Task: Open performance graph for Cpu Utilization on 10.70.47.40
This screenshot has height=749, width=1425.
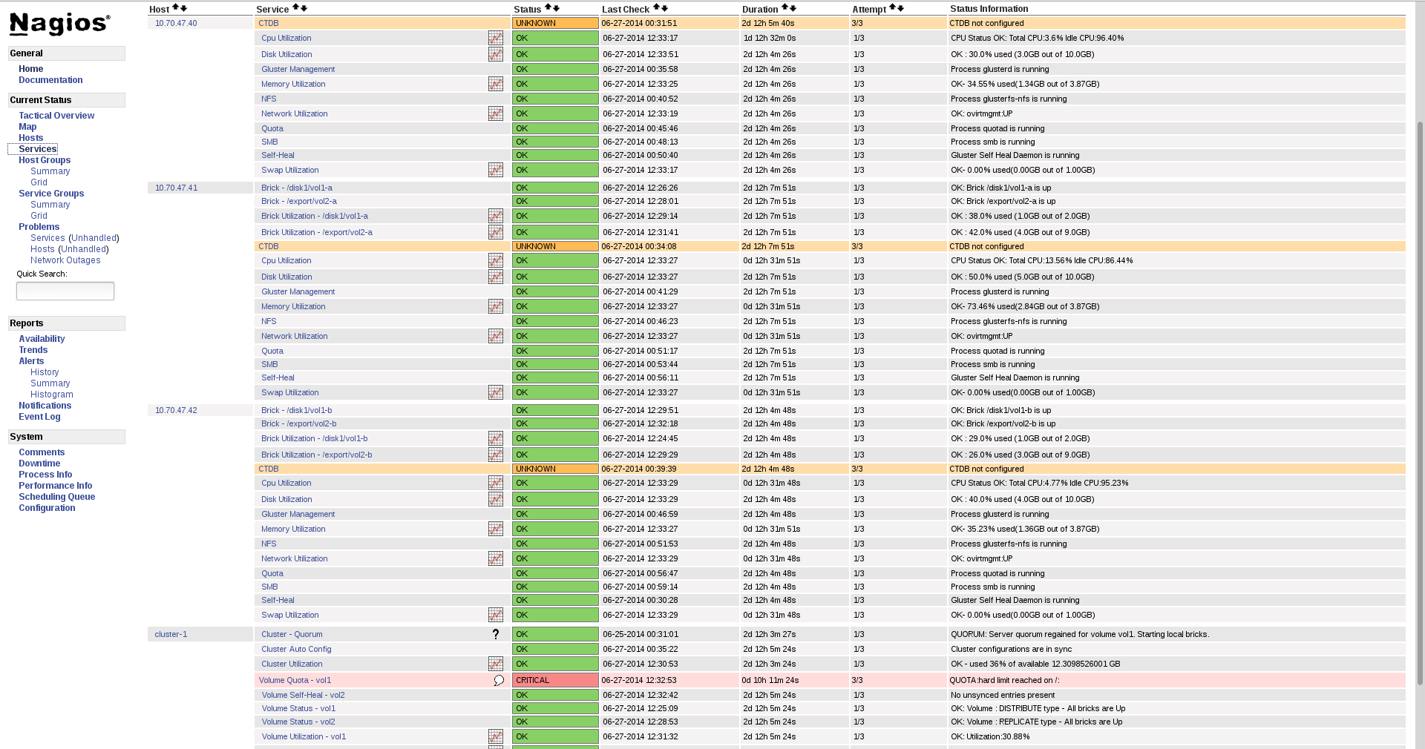Action: coord(495,38)
